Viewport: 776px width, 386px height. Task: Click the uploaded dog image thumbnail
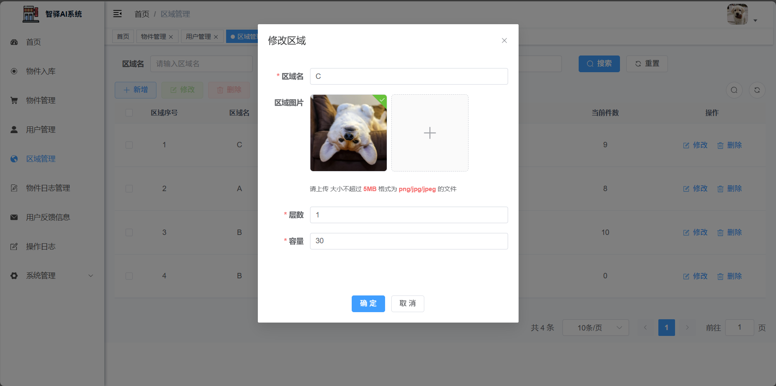(348, 133)
